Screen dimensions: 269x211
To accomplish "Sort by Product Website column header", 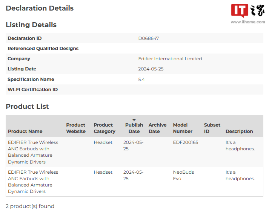I will (x=76, y=128).
